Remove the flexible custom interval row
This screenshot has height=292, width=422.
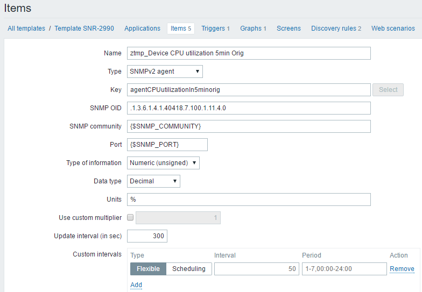402,269
